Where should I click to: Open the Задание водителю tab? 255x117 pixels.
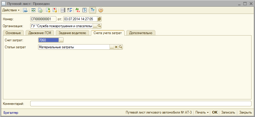tap(72, 33)
